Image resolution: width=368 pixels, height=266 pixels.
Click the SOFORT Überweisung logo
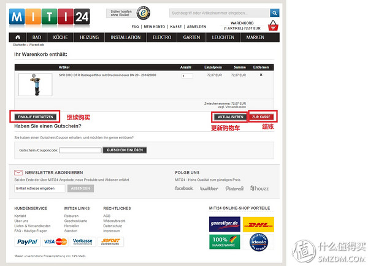click(x=110, y=241)
